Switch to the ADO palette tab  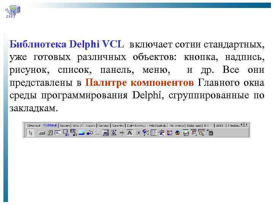point(220,126)
